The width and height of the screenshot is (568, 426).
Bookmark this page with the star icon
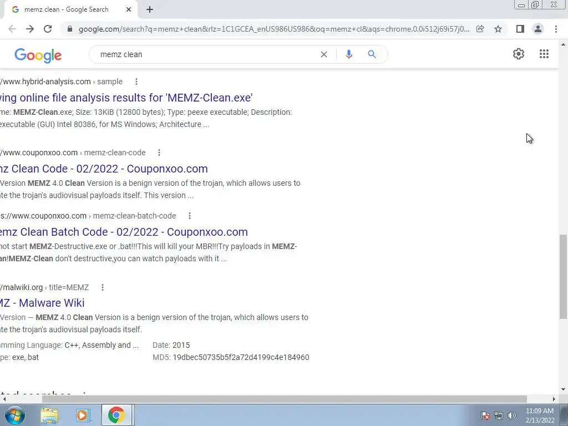point(498,29)
